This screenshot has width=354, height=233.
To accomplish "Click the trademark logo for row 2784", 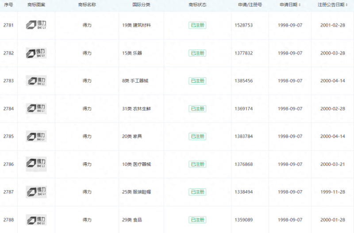I will pyautogui.click(x=36, y=109).
